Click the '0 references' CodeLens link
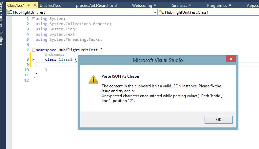 (x=54, y=55)
